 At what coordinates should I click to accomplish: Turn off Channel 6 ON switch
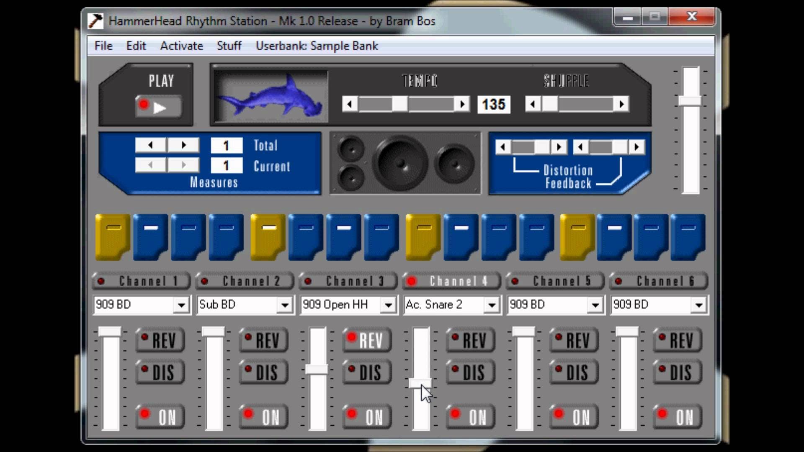pyautogui.click(x=677, y=416)
